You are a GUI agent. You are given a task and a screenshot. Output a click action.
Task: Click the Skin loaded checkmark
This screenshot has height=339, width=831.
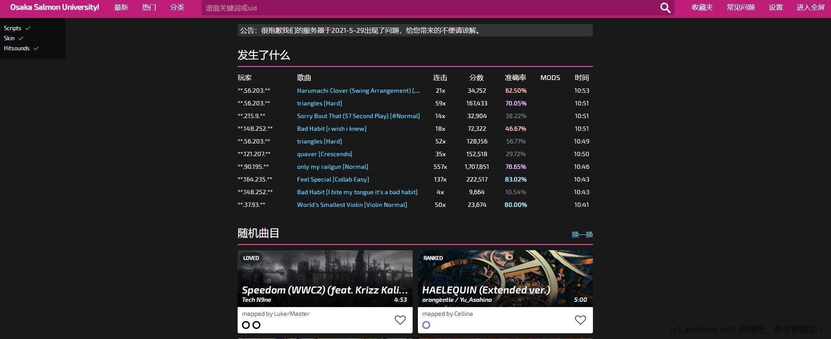pos(21,38)
